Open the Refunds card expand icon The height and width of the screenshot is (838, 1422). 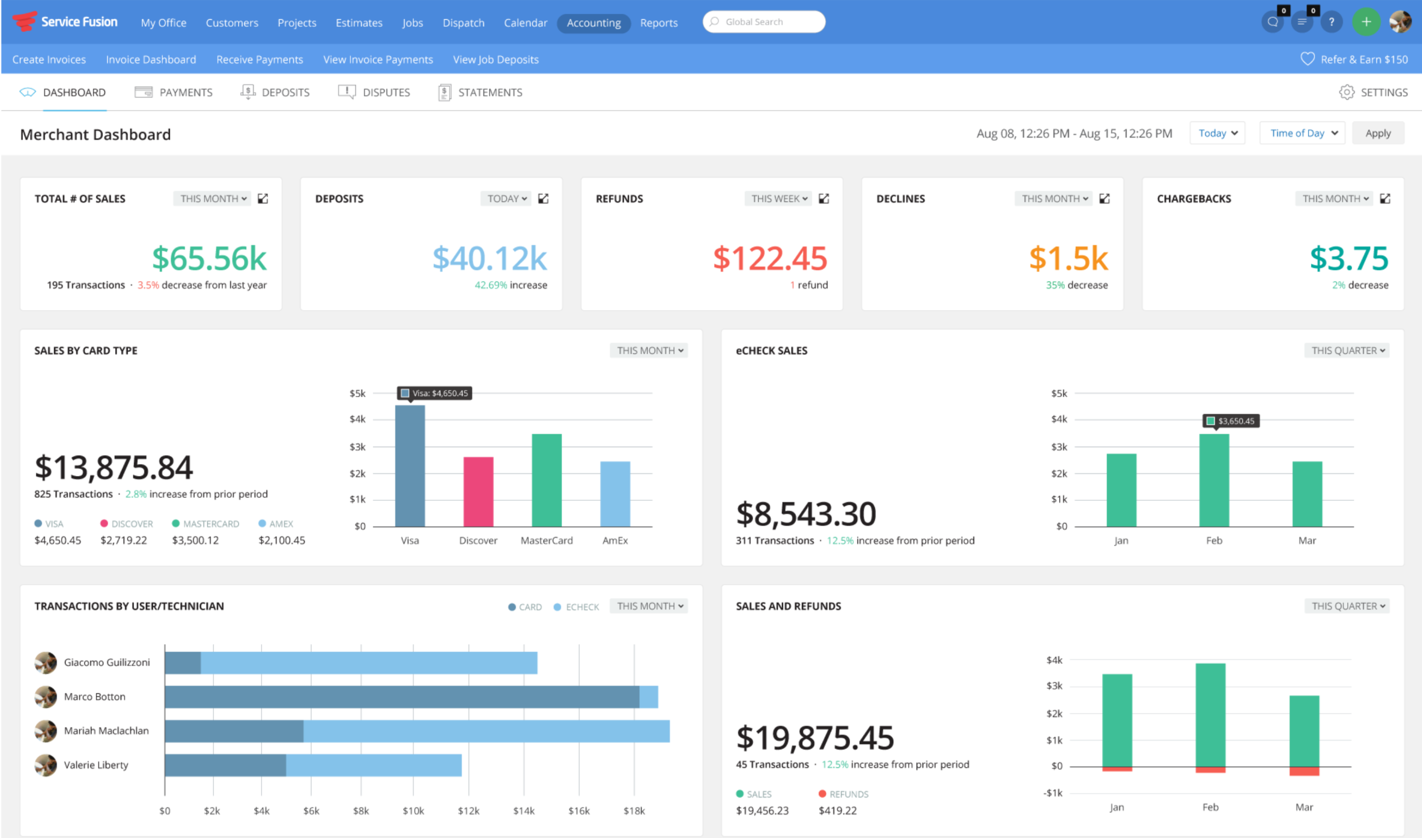[x=823, y=199]
